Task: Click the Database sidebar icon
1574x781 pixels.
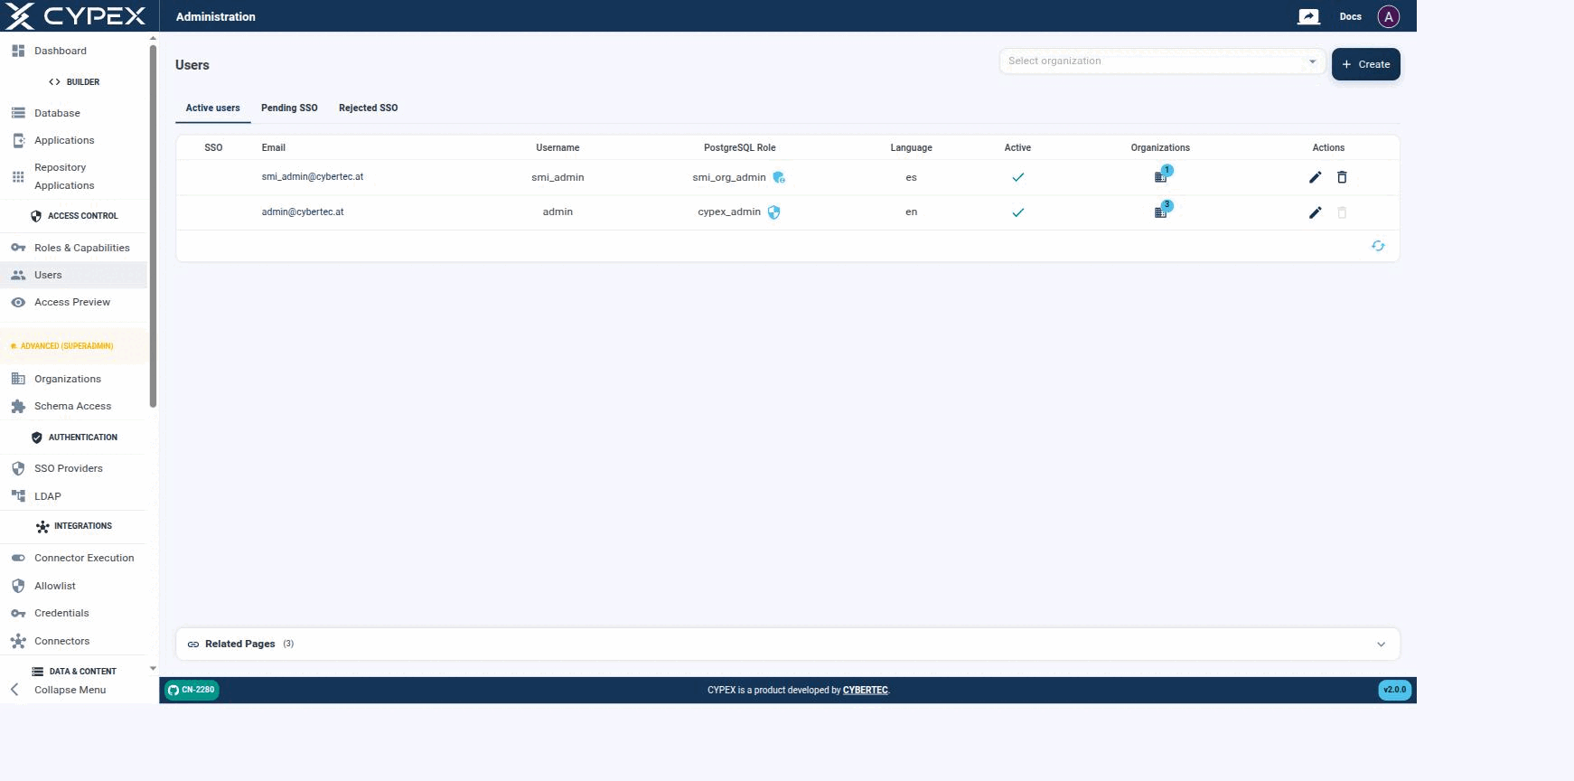Action: pos(18,113)
